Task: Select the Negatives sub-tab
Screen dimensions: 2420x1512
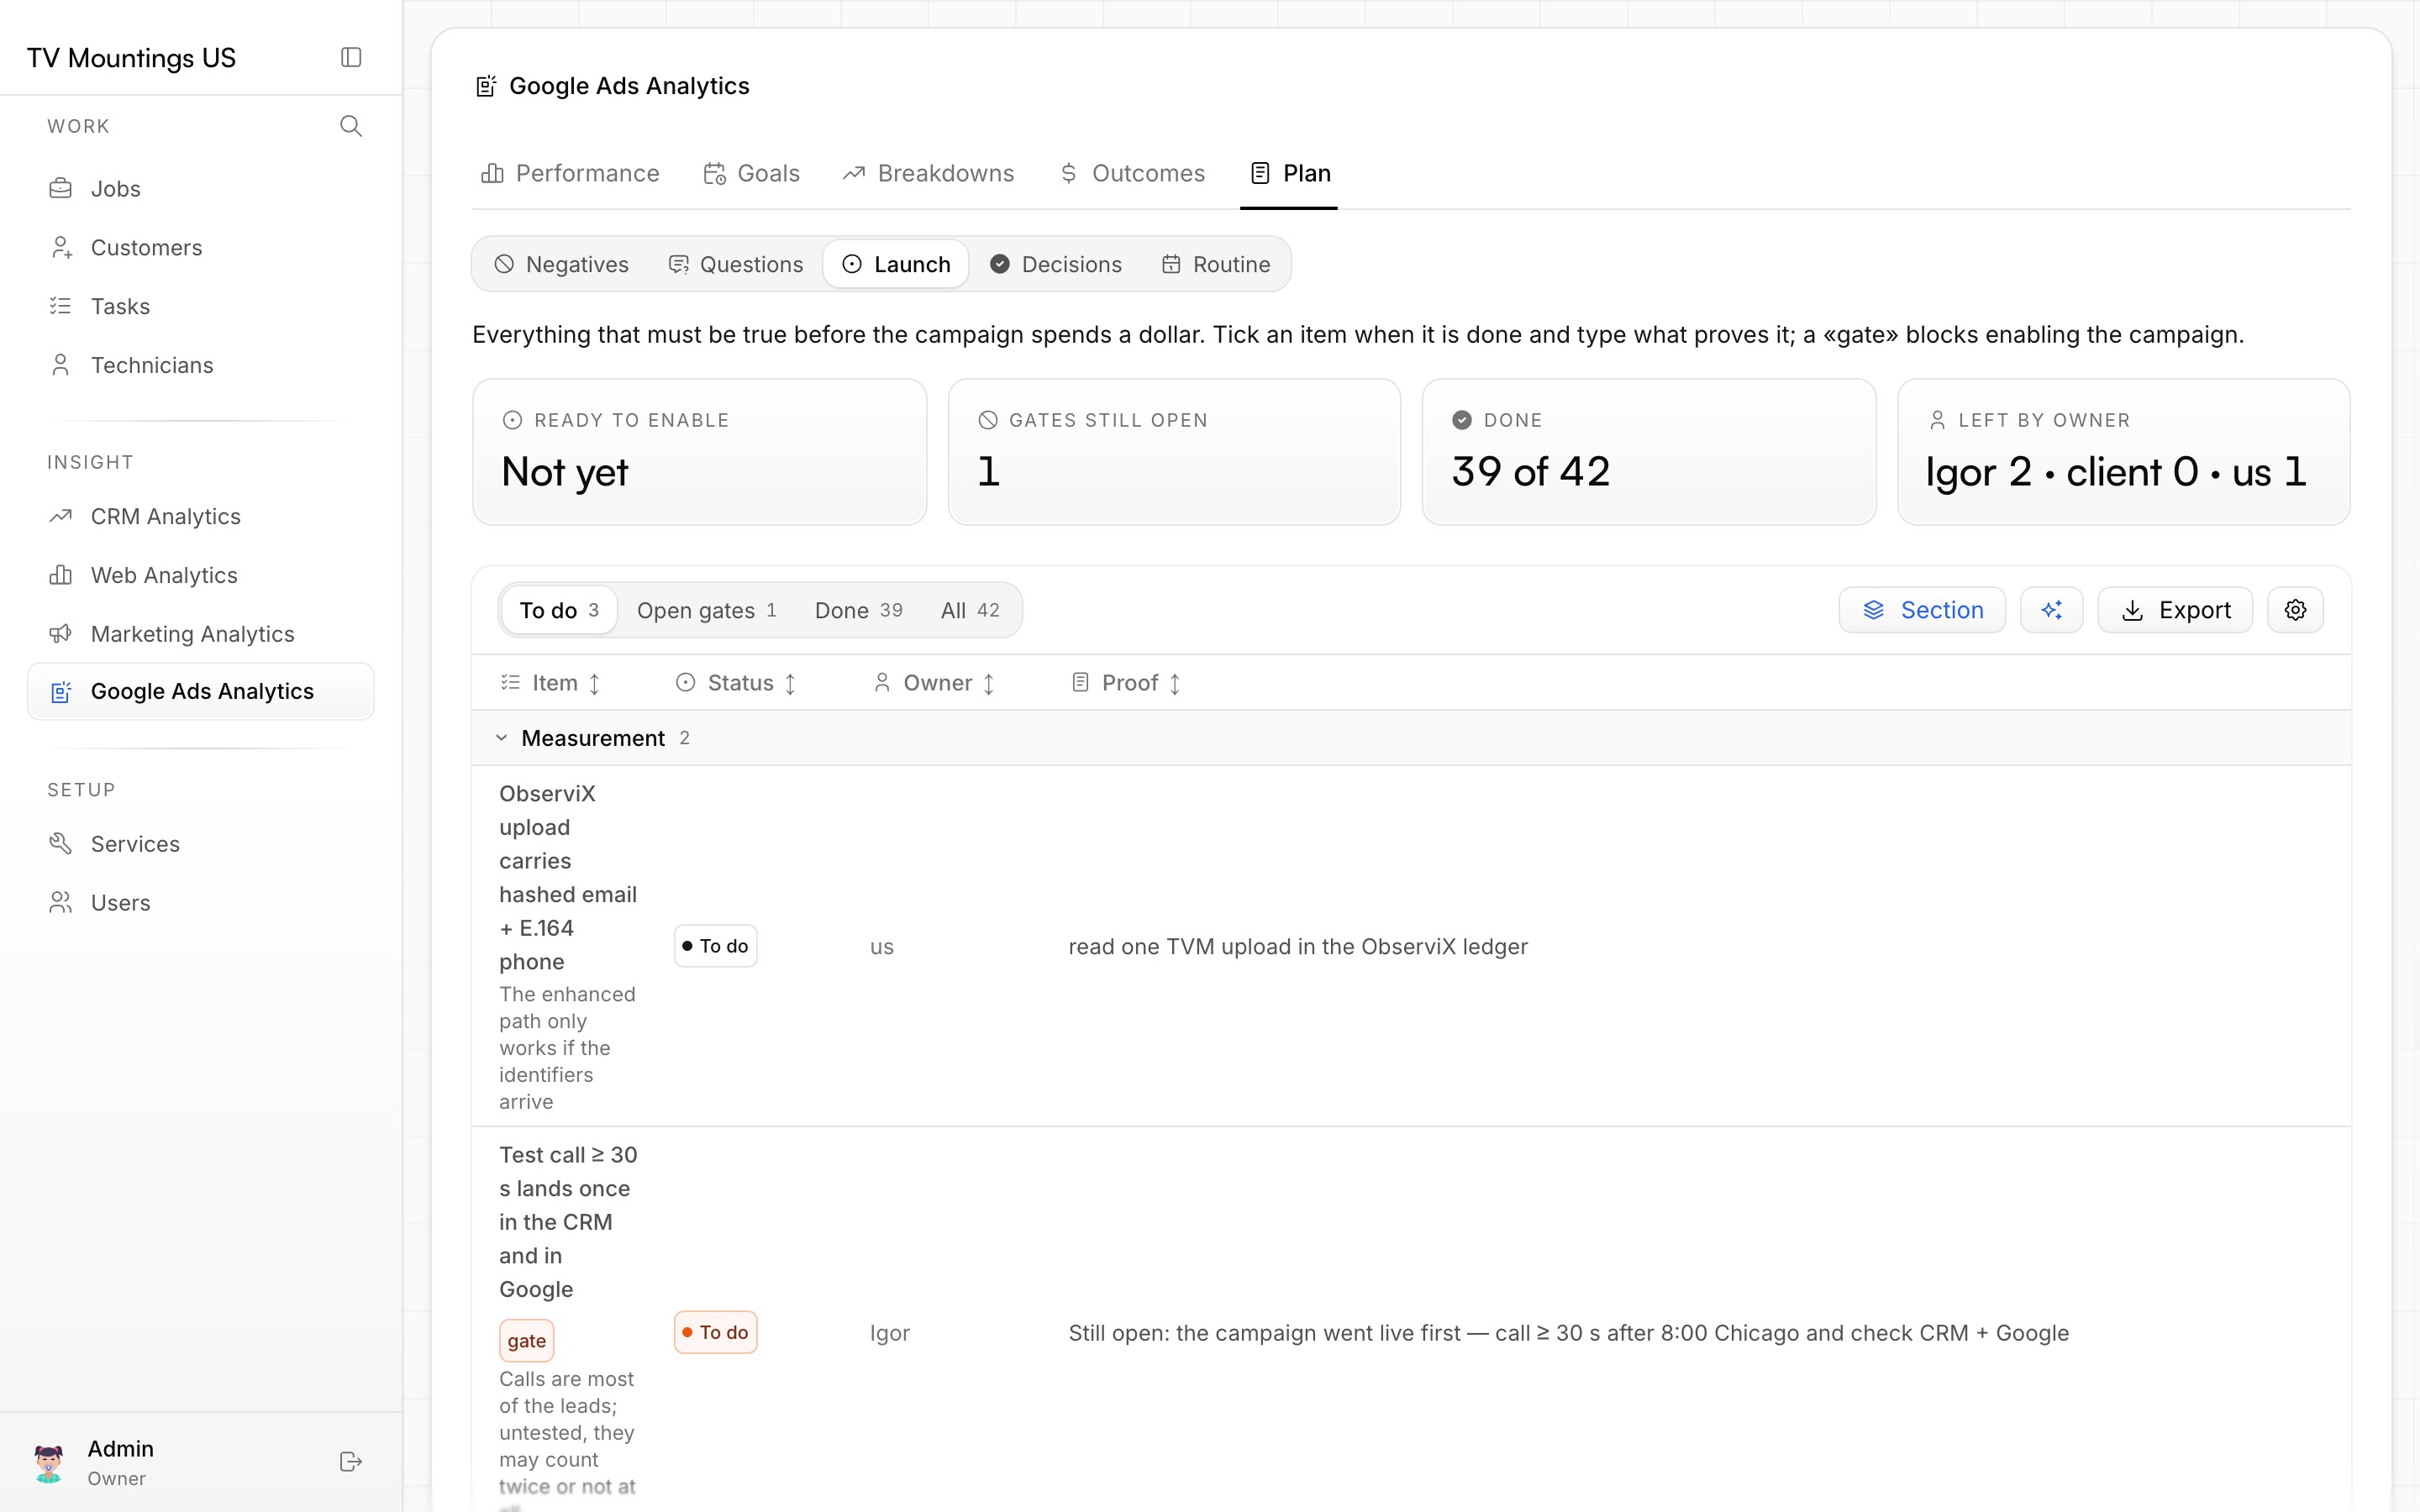Action: tap(561, 265)
